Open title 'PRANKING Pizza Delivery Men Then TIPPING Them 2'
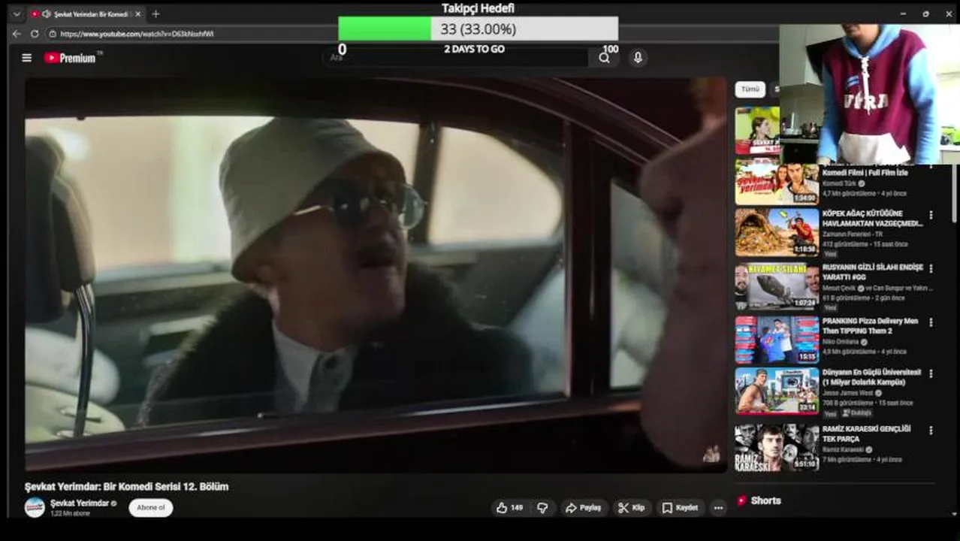The width and height of the screenshot is (960, 541). (x=870, y=325)
